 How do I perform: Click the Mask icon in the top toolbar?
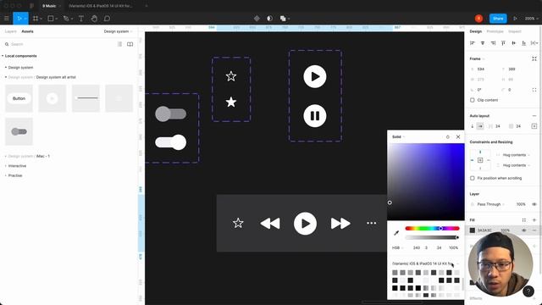coord(269,19)
